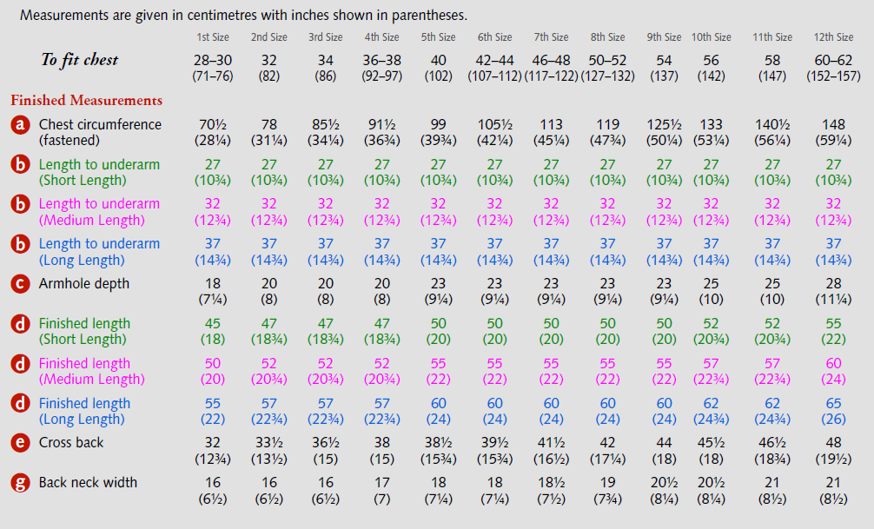The width and height of the screenshot is (874, 529).
Task: Click the 'd' icon for Short finished length
Action: tap(20, 324)
